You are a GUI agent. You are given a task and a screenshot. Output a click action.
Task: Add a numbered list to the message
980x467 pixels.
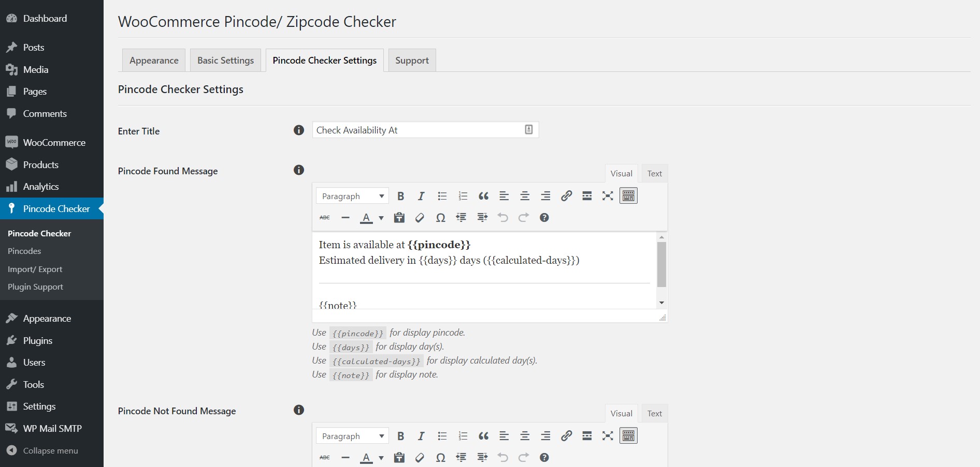pos(463,195)
